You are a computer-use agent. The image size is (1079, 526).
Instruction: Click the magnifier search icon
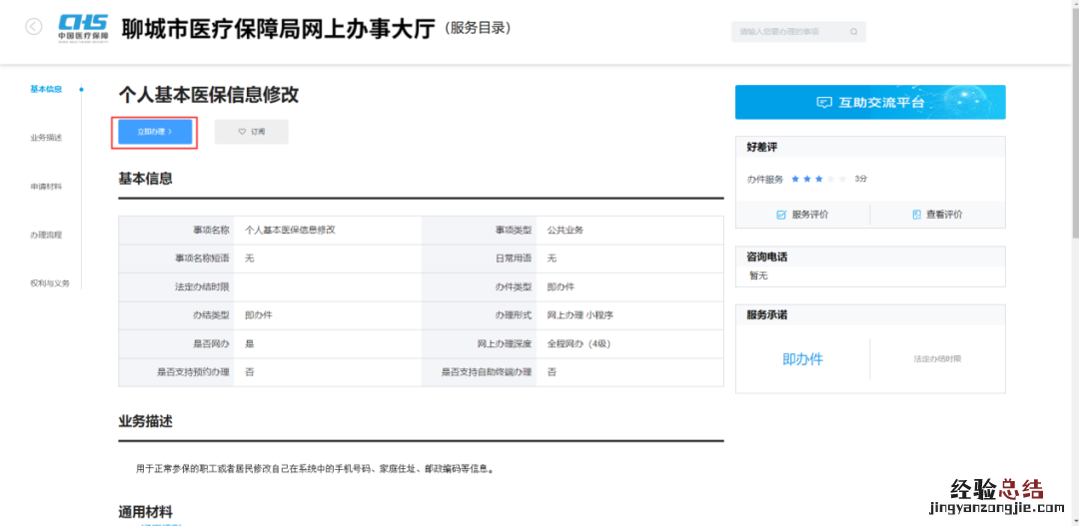point(853,32)
